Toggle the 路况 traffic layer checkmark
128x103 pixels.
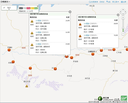(x=4, y=8)
